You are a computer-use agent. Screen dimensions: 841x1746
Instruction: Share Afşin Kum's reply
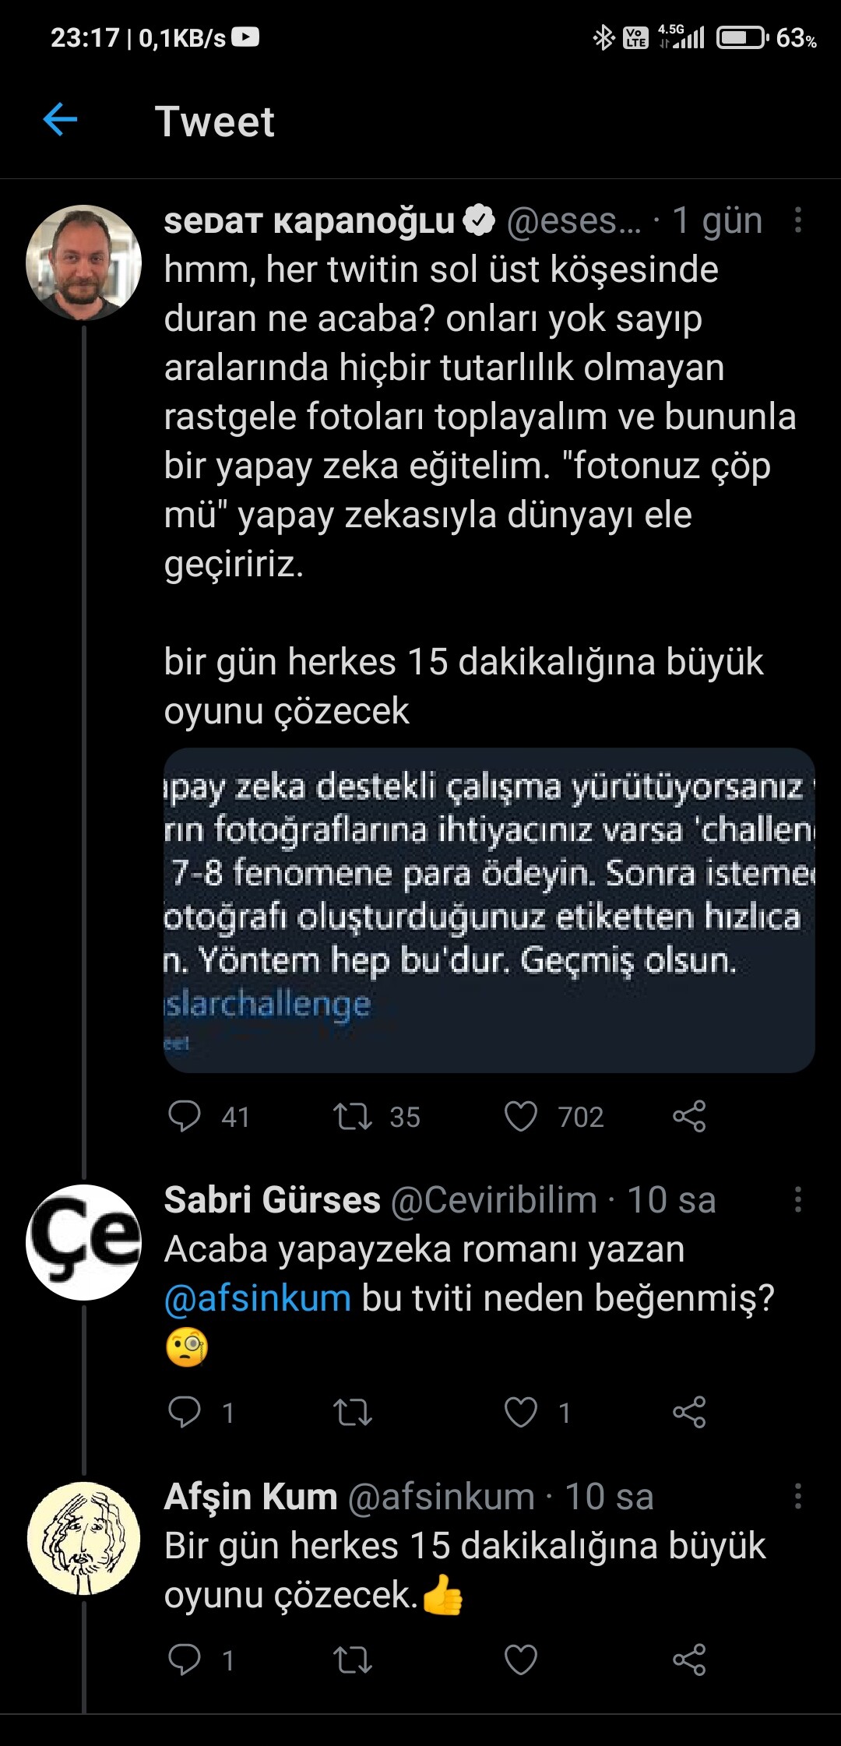(x=689, y=1660)
